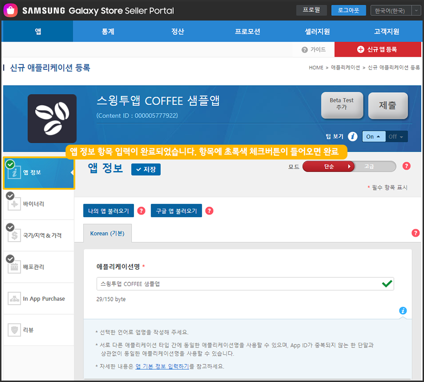424x382 pixels.
Task: Select 단순 mode on the mode slider
Action: tap(329, 166)
